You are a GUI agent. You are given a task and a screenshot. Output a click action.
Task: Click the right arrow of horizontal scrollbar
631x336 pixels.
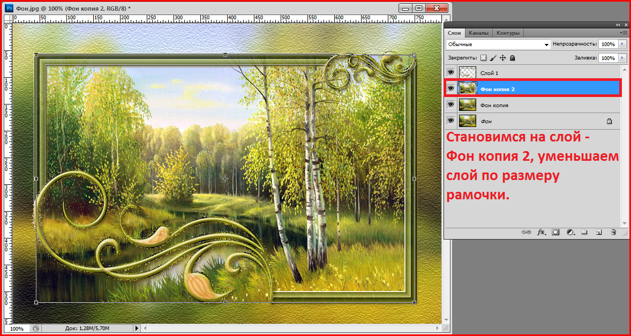coord(438,328)
